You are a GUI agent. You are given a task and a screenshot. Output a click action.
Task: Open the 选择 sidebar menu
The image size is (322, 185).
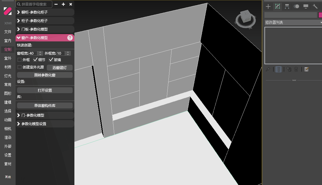[x=8, y=111]
